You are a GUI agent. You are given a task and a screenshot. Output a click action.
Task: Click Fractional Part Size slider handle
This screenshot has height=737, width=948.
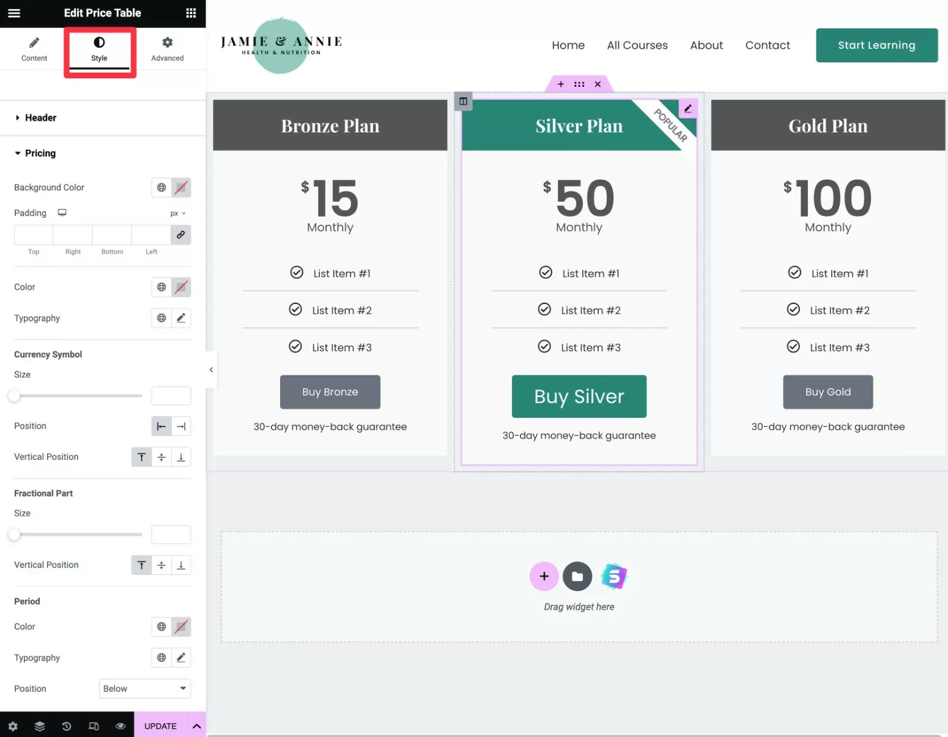[x=14, y=535]
